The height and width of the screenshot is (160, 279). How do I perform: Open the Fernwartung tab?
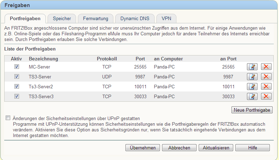(x=95, y=19)
